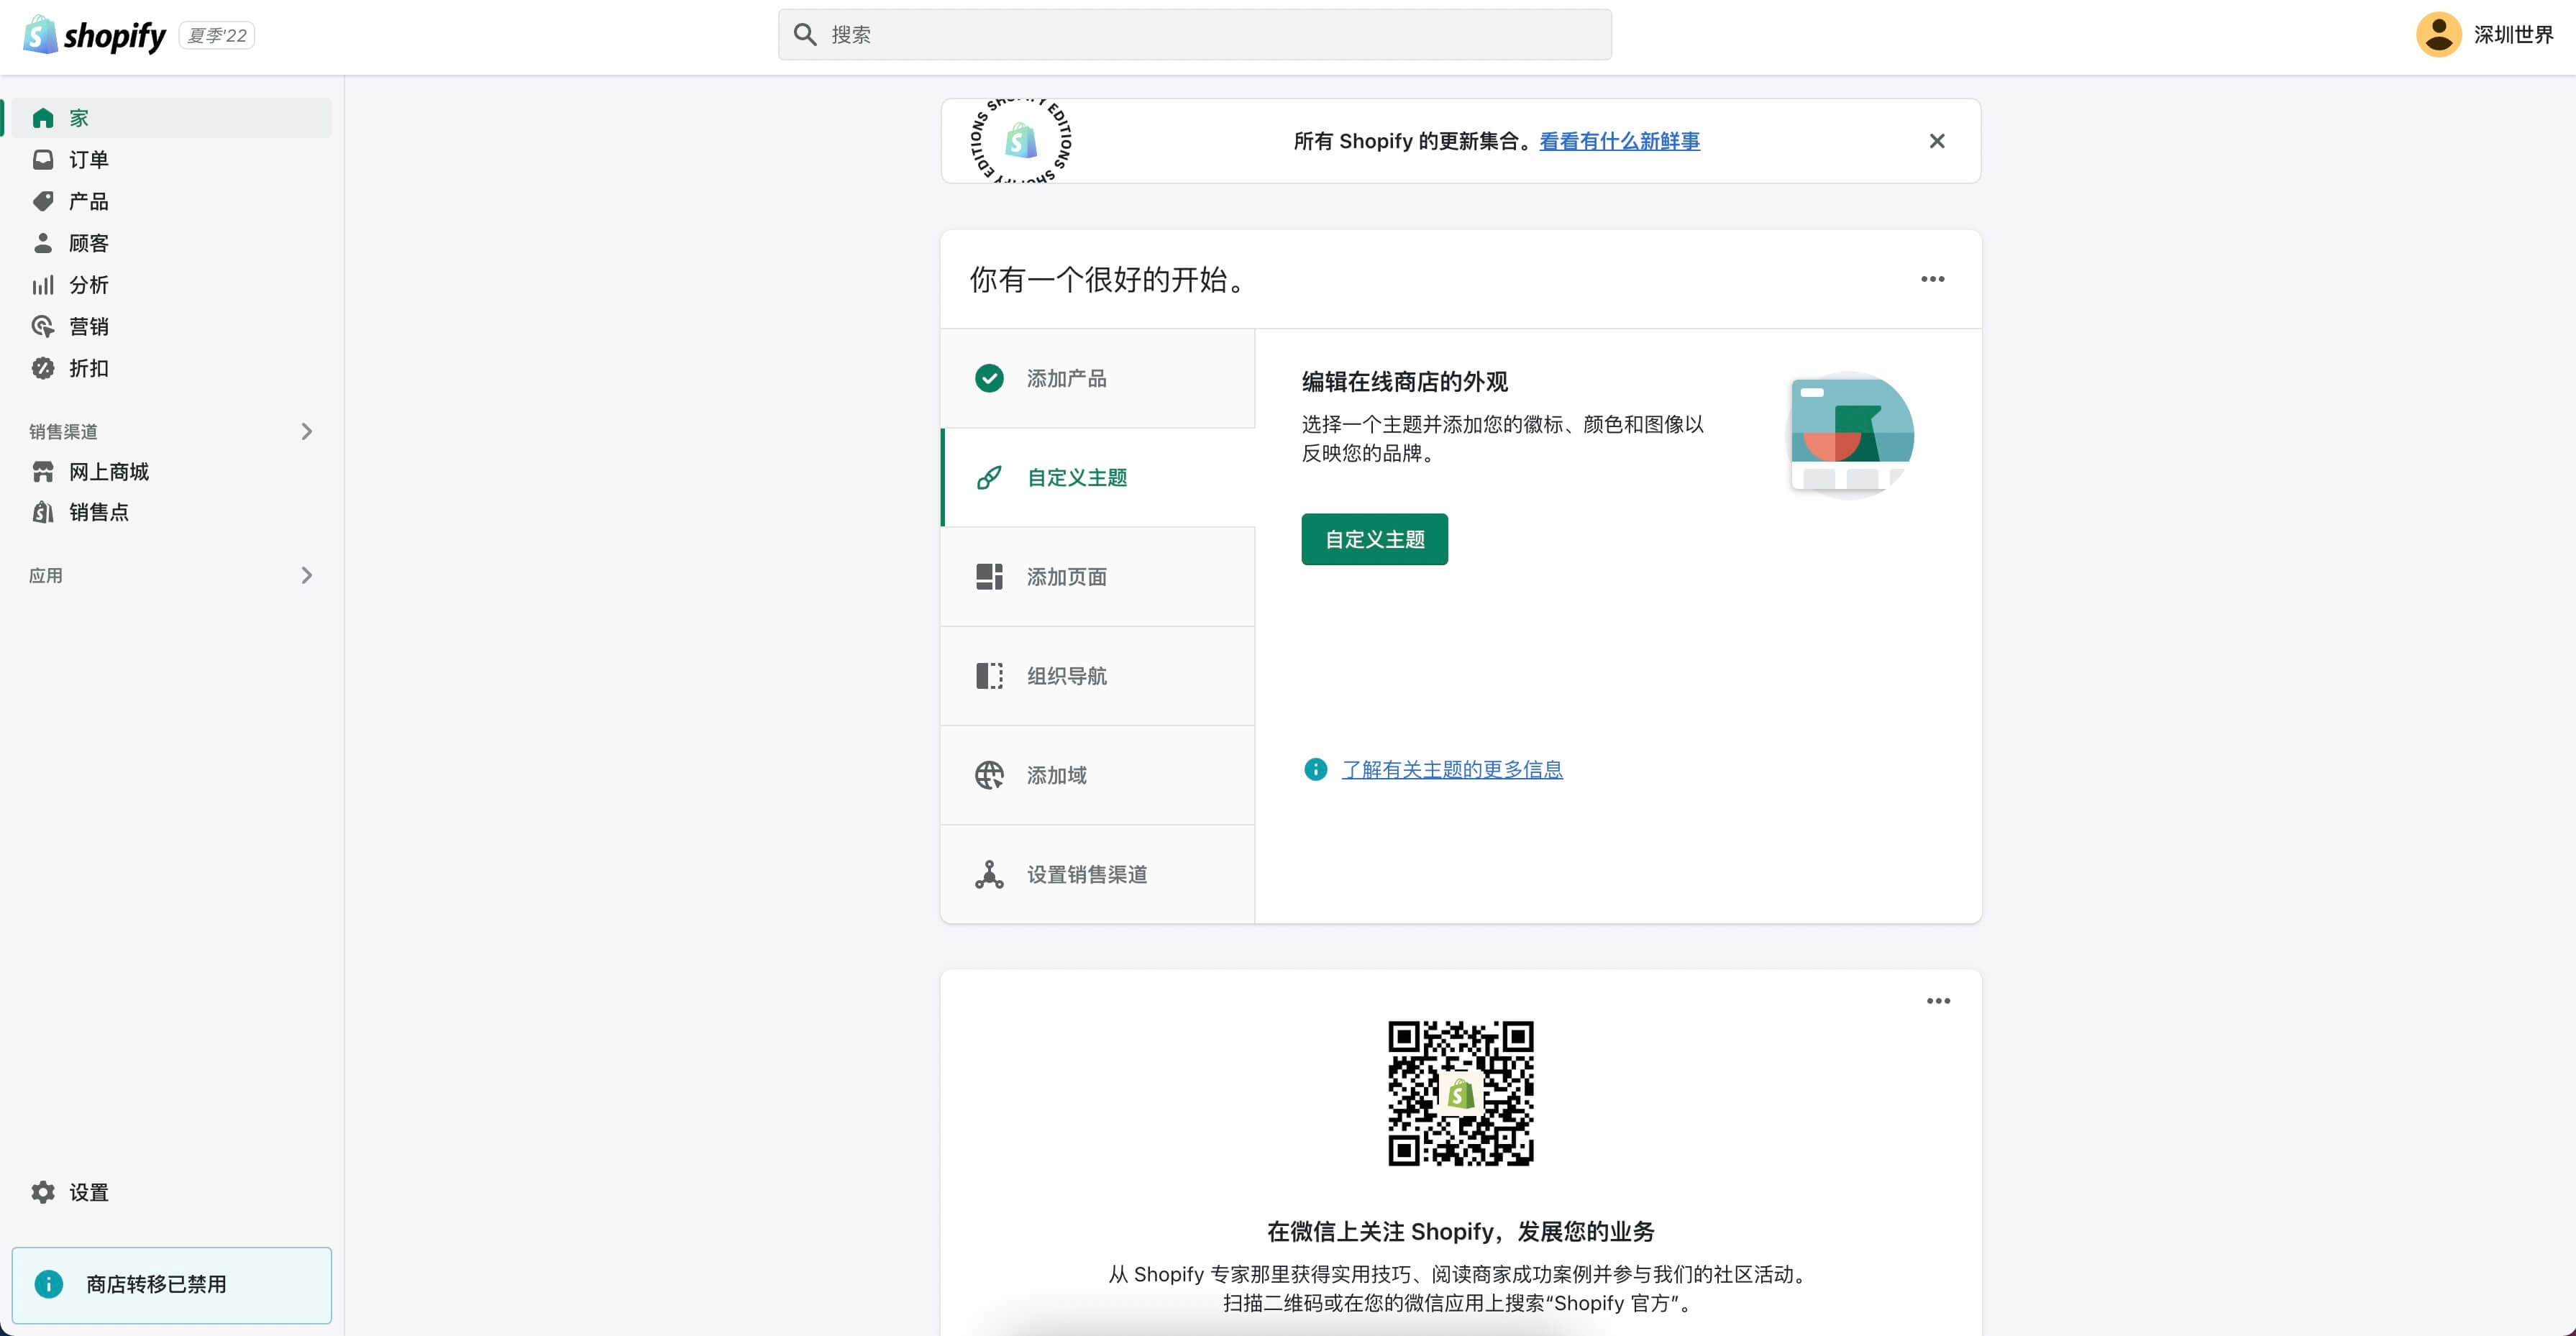Open 营销 marketing section
2576x1336 pixels.
pos(88,327)
